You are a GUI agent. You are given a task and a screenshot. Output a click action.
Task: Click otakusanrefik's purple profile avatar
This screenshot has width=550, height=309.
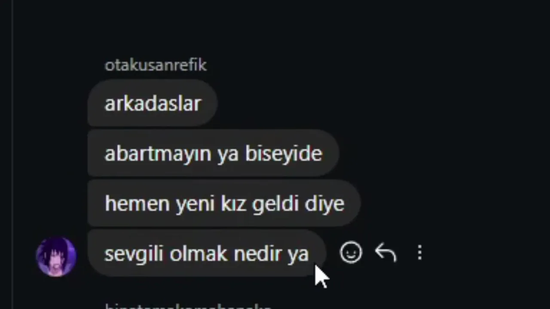pyautogui.click(x=56, y=257)
